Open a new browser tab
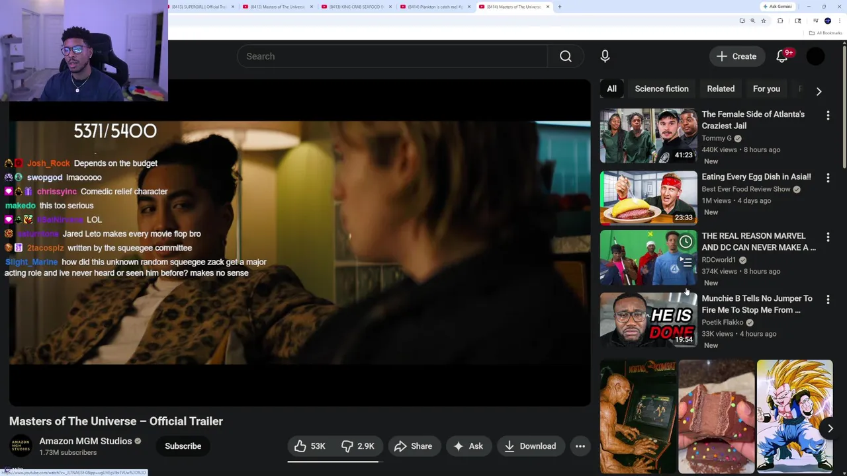The height and width of the screenshot is (476, 847). 559,7
